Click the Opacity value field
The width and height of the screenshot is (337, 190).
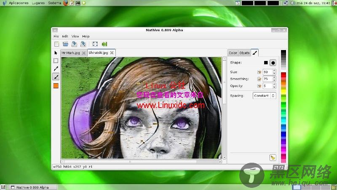tap(267, 86)
